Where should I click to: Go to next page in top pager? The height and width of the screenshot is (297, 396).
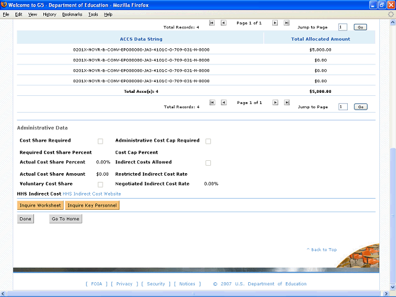(x=275, y=23)
